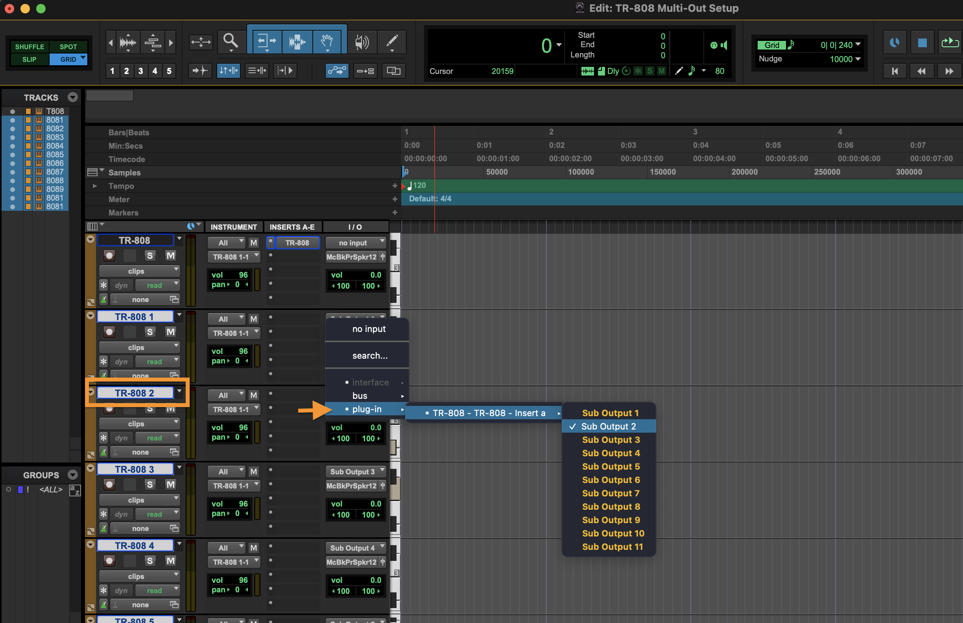
Task: Solo the TR-808 3 track
Action: pyautogui.click(x=150, y=485)
